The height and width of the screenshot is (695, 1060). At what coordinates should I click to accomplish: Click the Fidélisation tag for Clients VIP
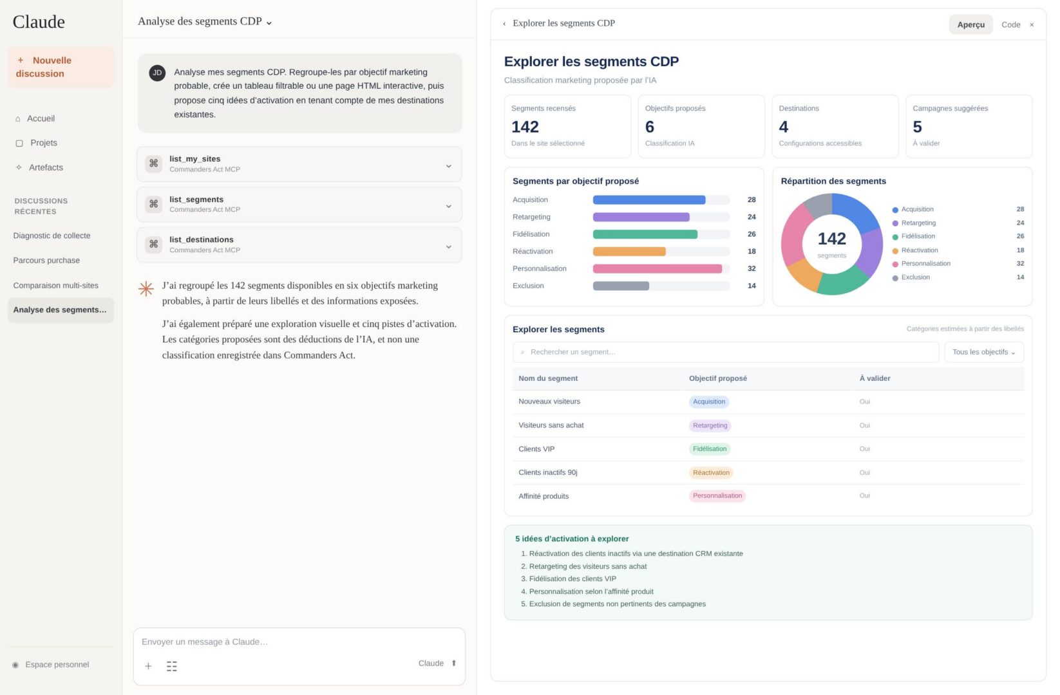pos(710,449)
